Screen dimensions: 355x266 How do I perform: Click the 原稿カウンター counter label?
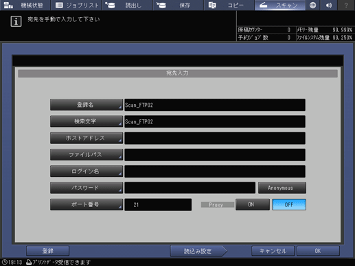(250, 30)
